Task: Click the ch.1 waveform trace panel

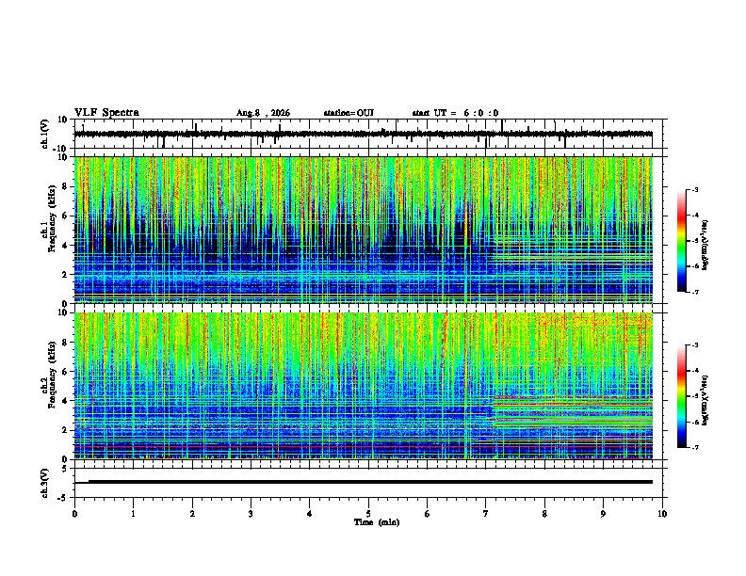Action: 367,134
